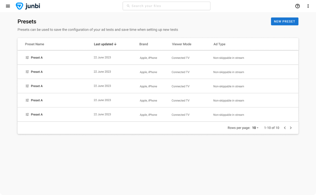Viewport: 316px width, 195px height.
Task: Click the tune icon on the first Preset A row
Action: coord(27,58)
